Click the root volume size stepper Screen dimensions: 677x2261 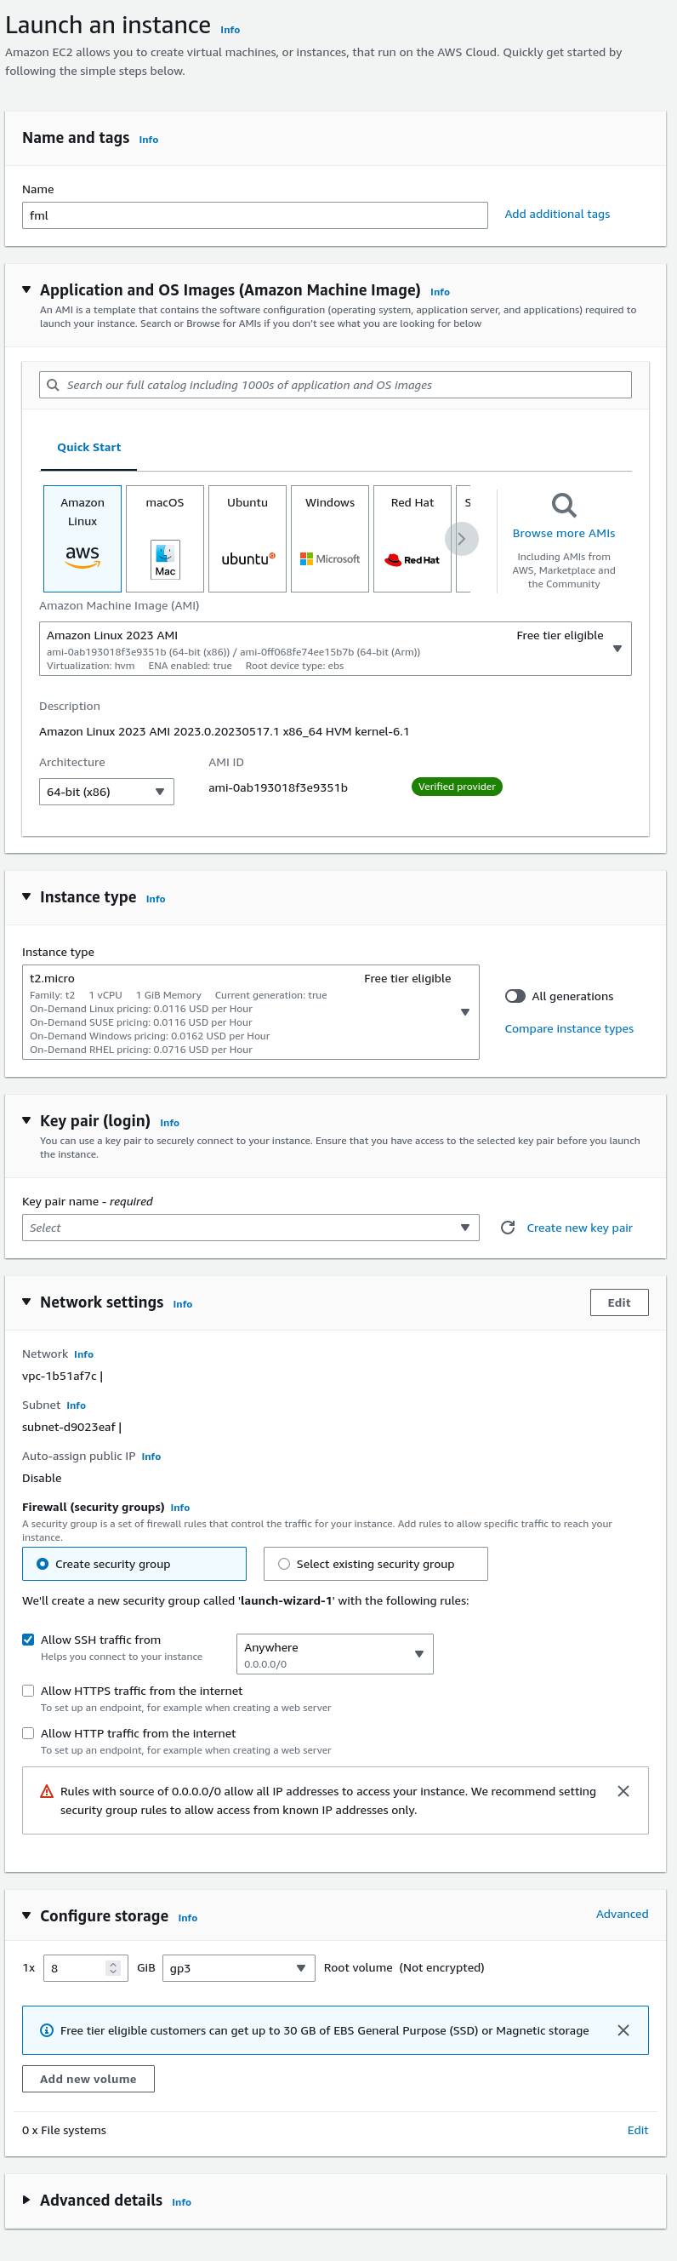tap(112, 1968)
